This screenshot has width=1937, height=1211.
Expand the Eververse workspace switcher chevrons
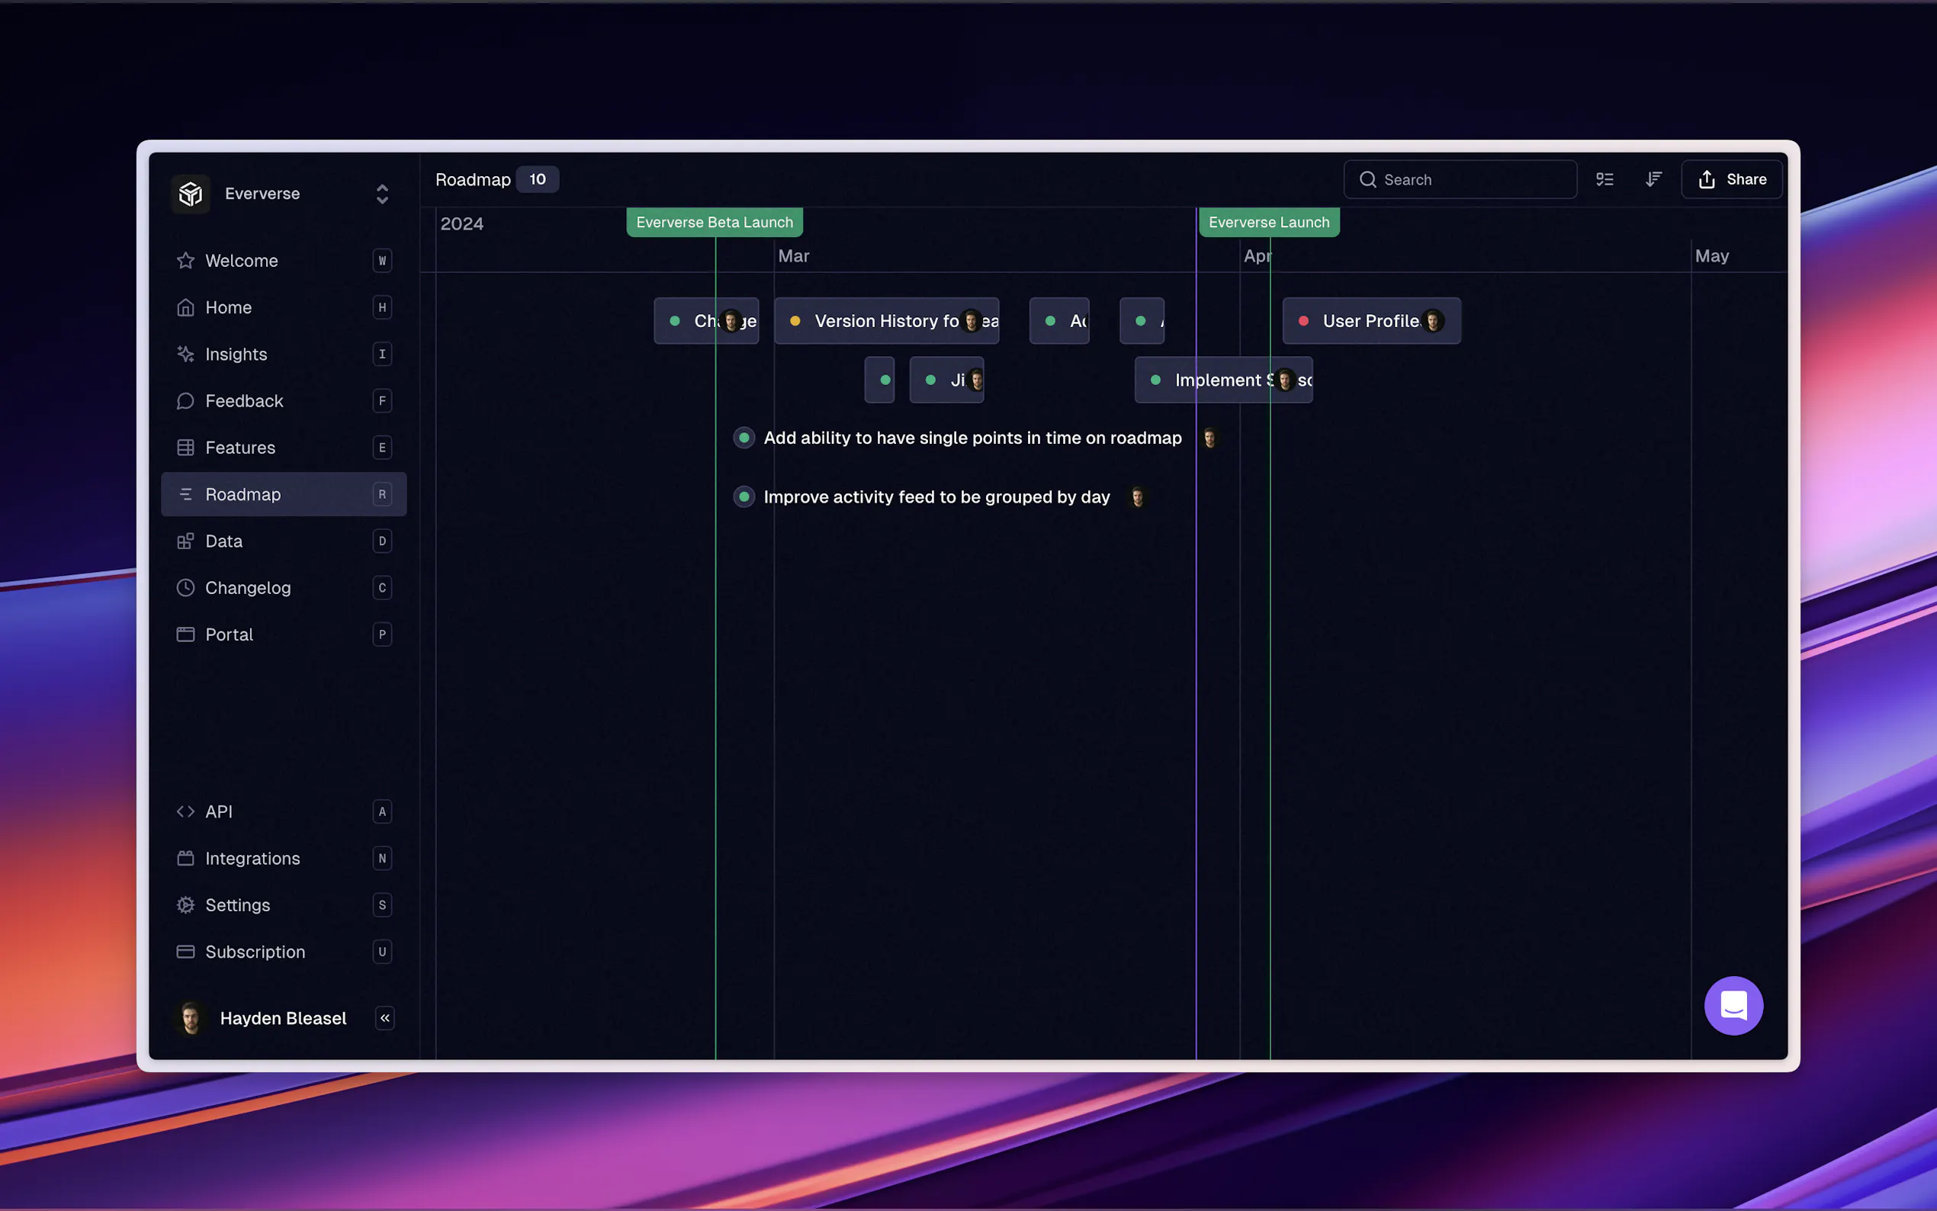click(x=382, y=194)
